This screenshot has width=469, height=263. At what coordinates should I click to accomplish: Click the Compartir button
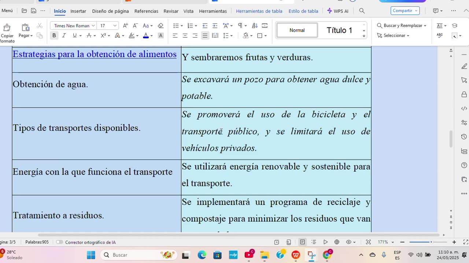405,11
